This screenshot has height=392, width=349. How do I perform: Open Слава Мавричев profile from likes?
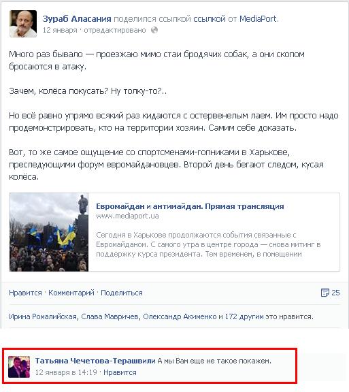coord(110,316)
